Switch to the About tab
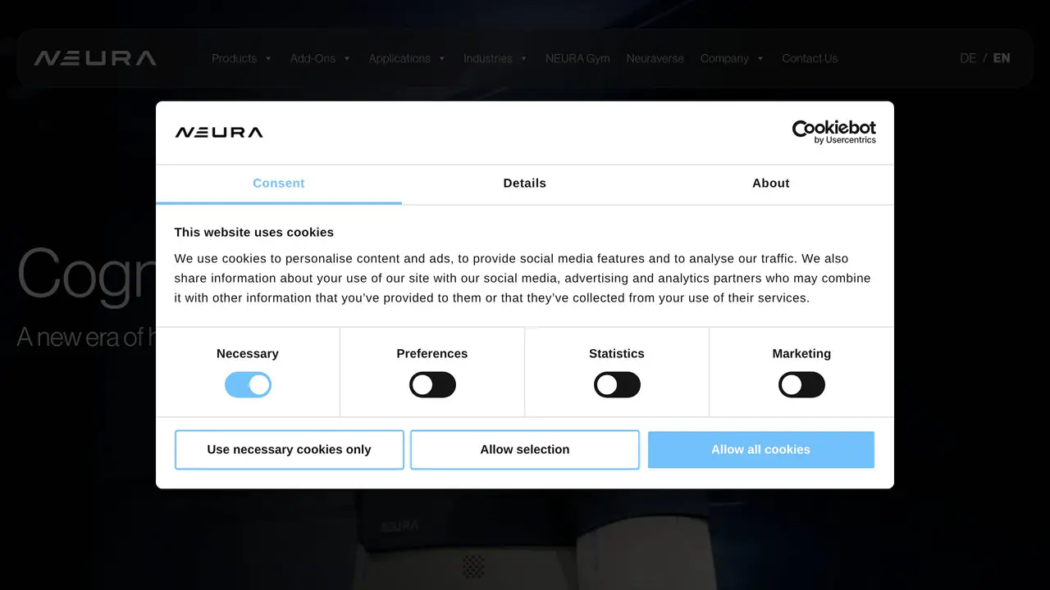 pos(771,184)
